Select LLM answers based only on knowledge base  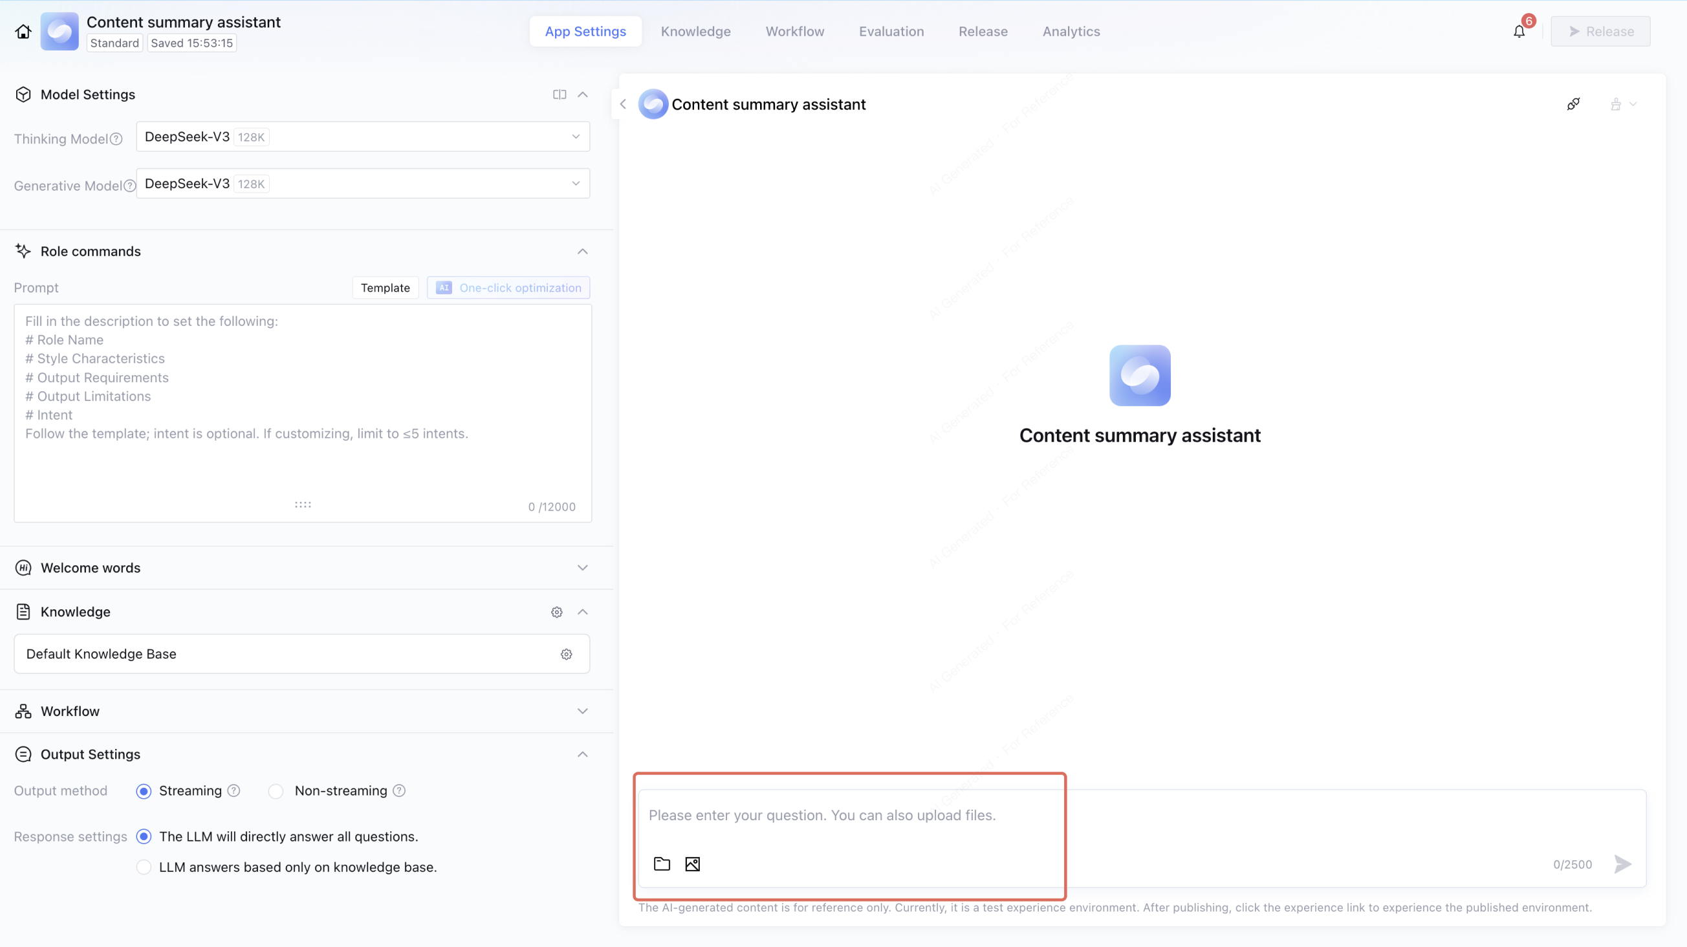[144, 867]
